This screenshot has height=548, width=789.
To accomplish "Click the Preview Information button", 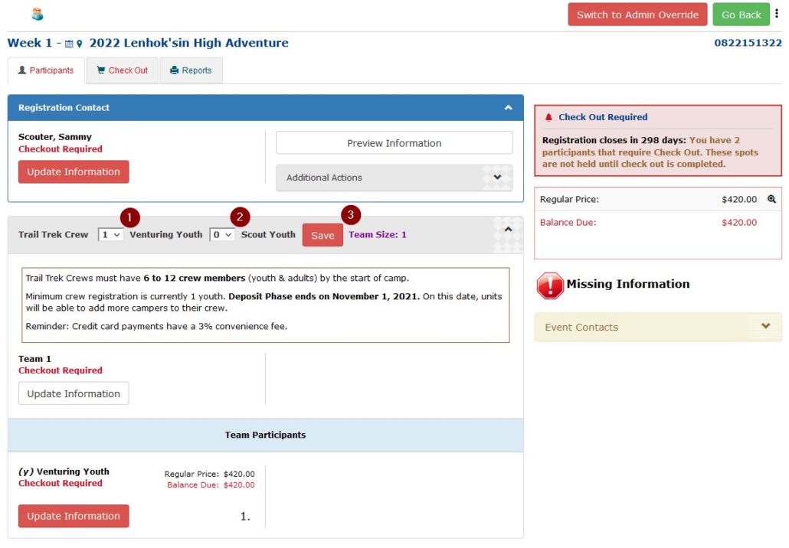I will point(394,143).
